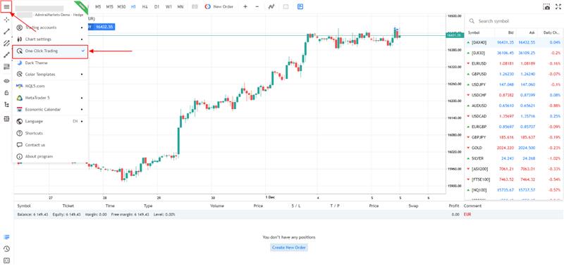Select EURGBP symbol row

[515, 127]
